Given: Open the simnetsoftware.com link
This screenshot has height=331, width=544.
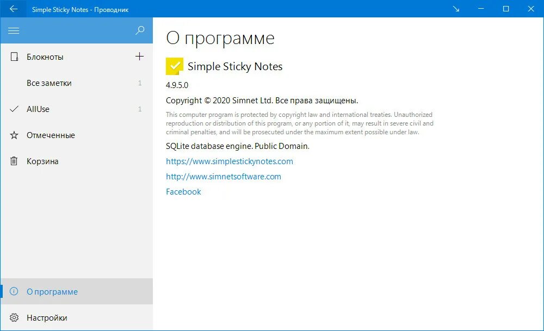Looking at the screenshot, I should (224, 177).
